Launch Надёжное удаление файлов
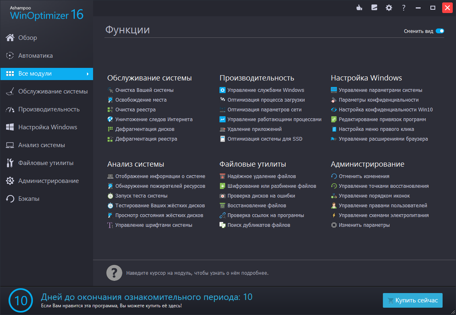The image size is (456, 315). coord(262,176)
